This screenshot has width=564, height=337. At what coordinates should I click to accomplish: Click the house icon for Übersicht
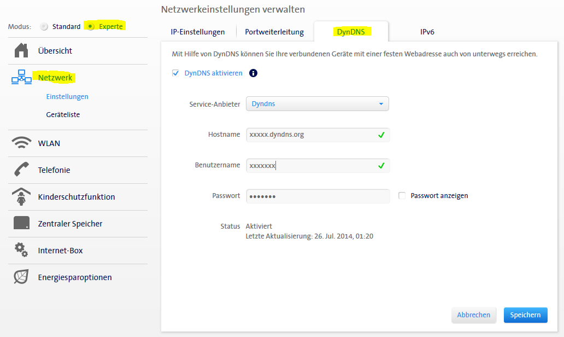tap(21, 50)
